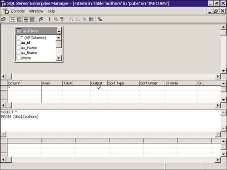The image size is (227, 170).
Task: Click the * cell in the Column grid
Action: coord(24,88)
